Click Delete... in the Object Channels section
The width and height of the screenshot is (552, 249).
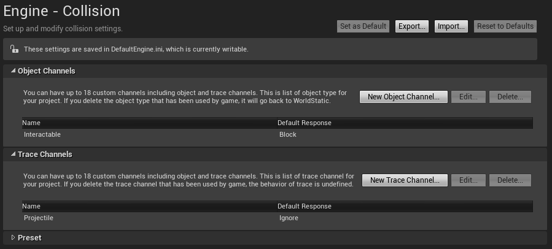pyautogui.click(x=510, y=97)
